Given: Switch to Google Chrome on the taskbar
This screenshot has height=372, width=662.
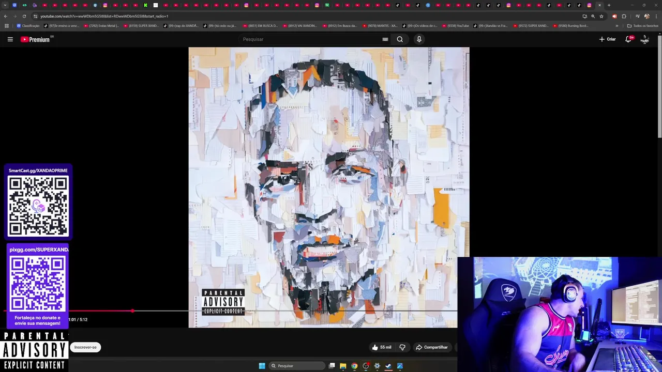Looking at the screenshot, I should click(354, 366).
